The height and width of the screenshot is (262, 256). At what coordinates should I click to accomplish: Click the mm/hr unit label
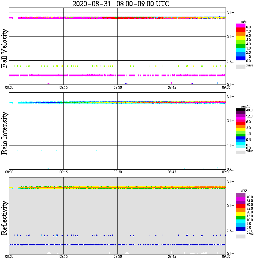[246, 106]
